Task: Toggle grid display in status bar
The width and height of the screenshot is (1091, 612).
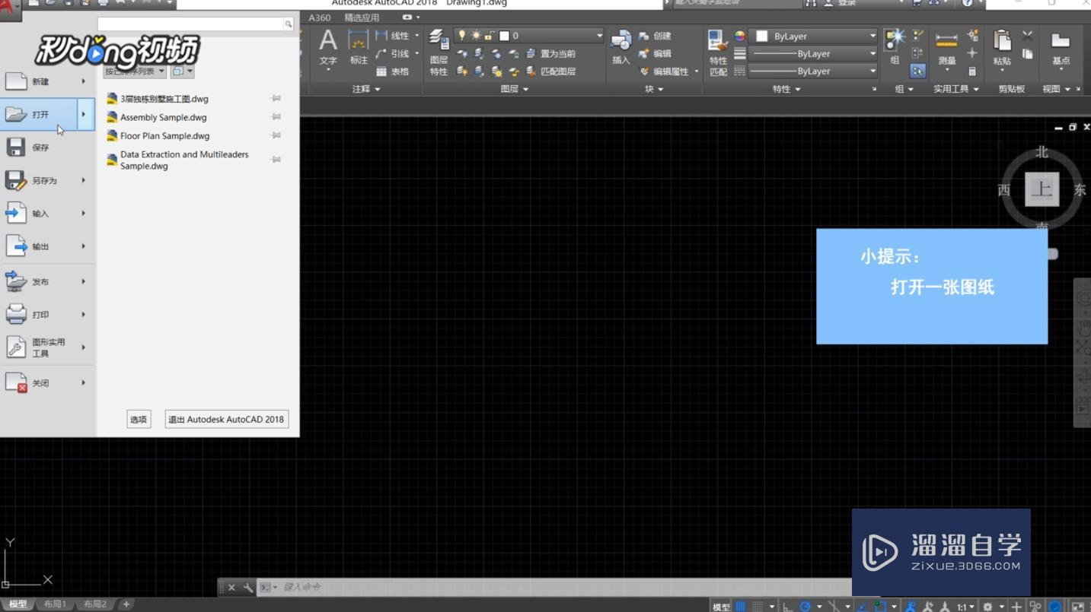Action: click(x=740, y=607)
